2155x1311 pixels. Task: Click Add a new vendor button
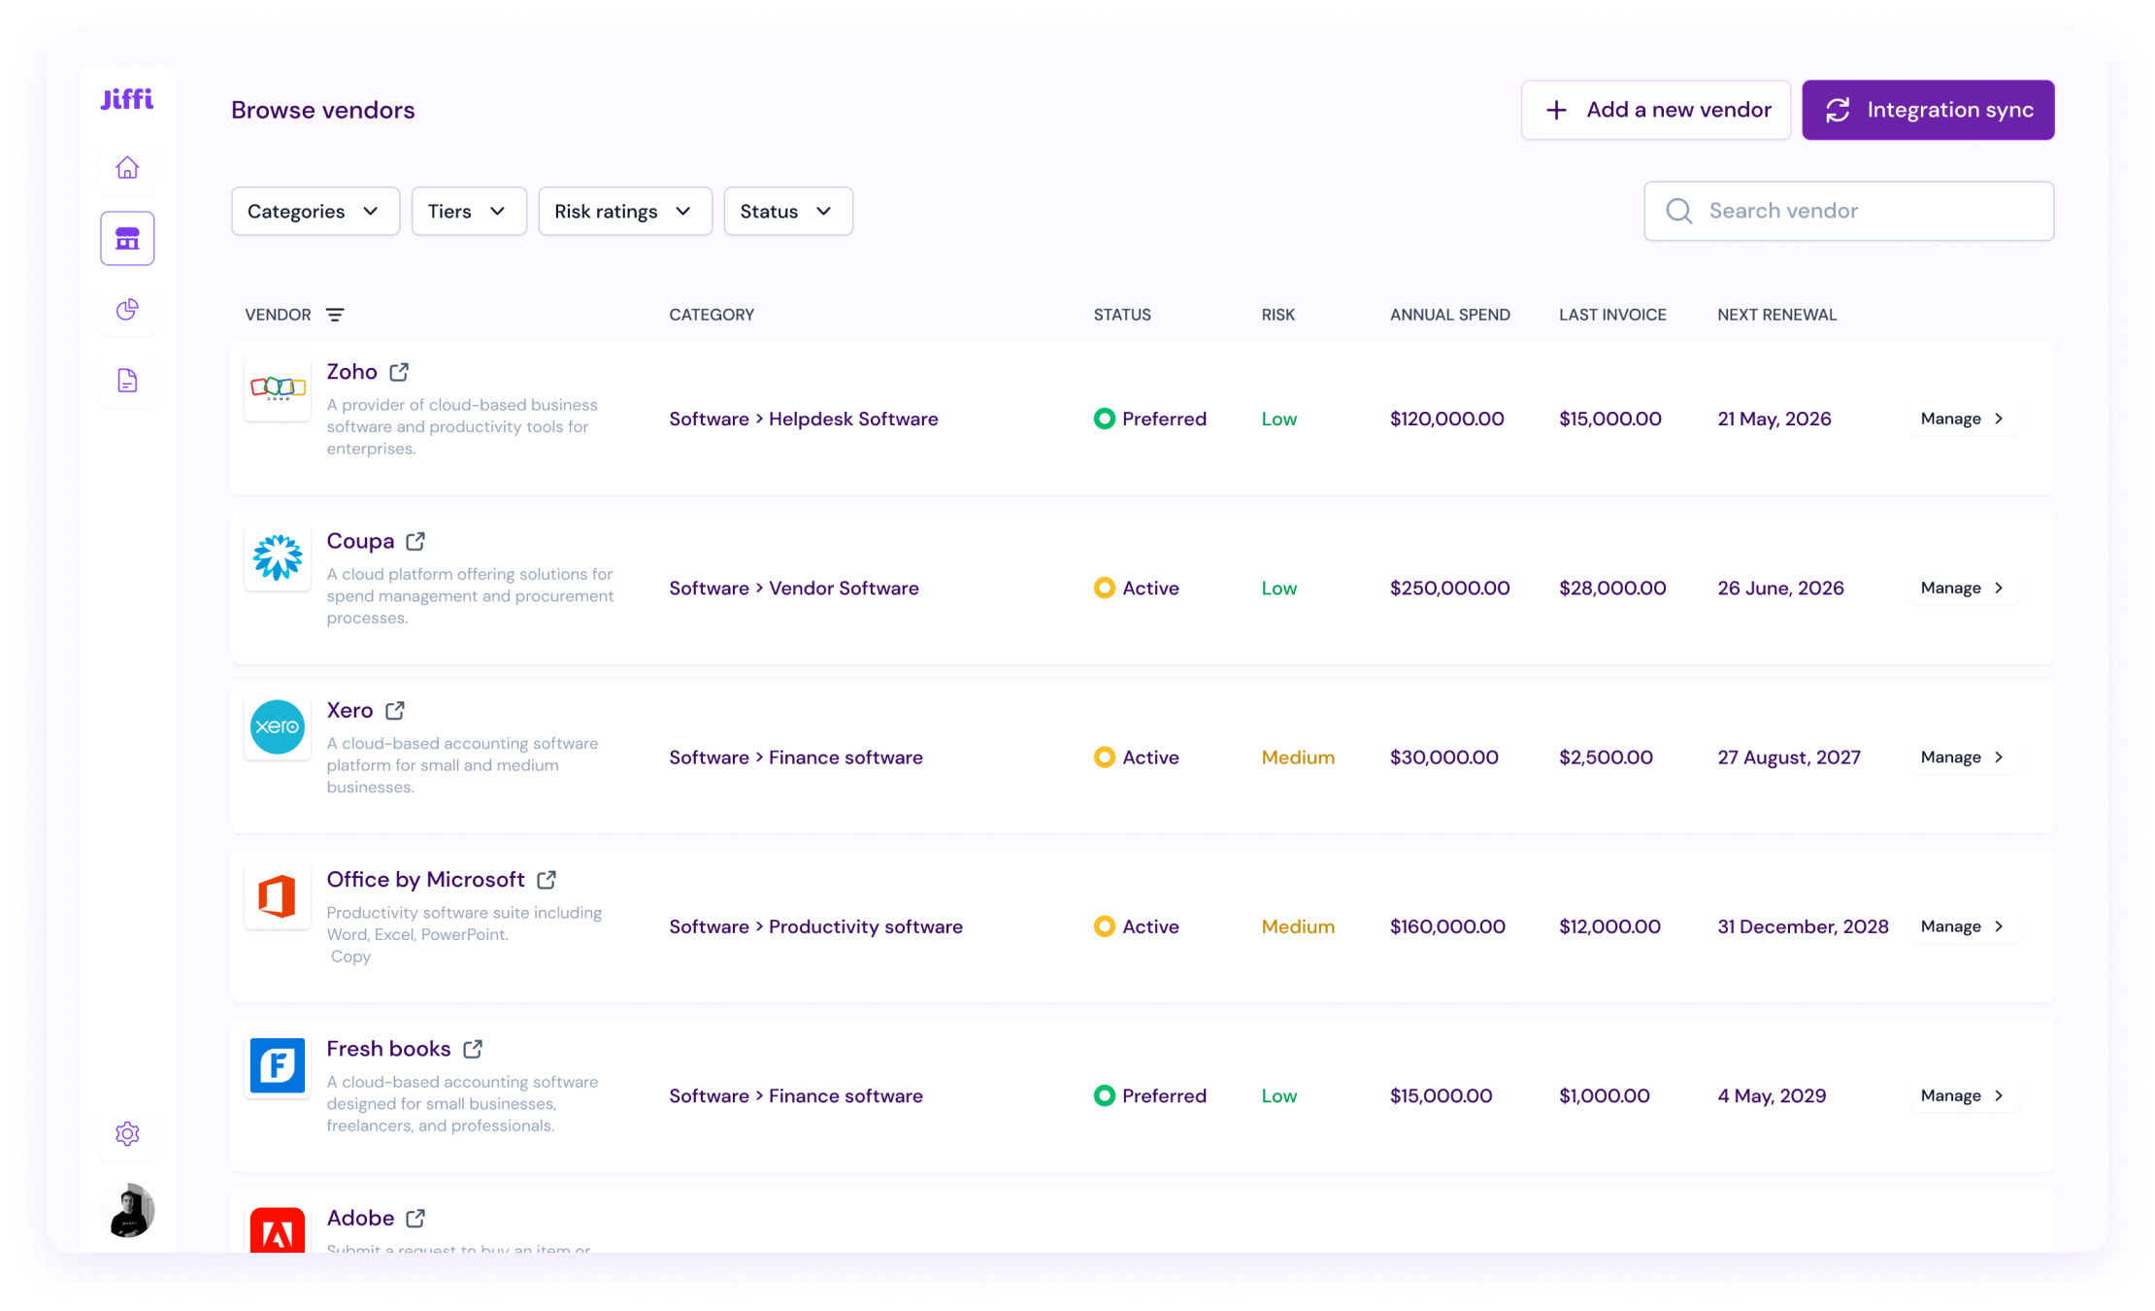coord(1655,110)
